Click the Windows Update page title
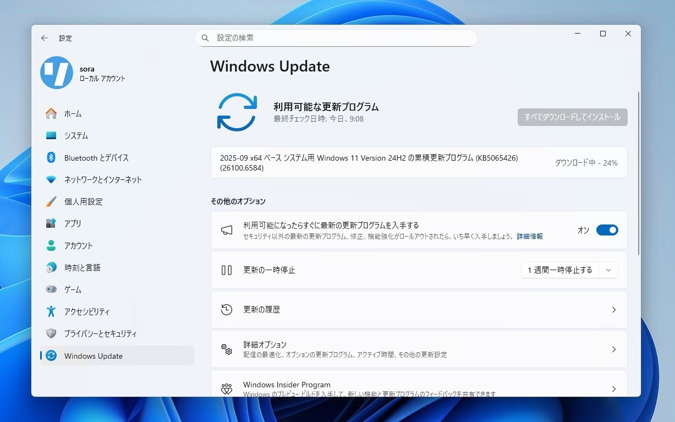The width and height of the screenshot is (675, 422). click(x=270, y=67)
